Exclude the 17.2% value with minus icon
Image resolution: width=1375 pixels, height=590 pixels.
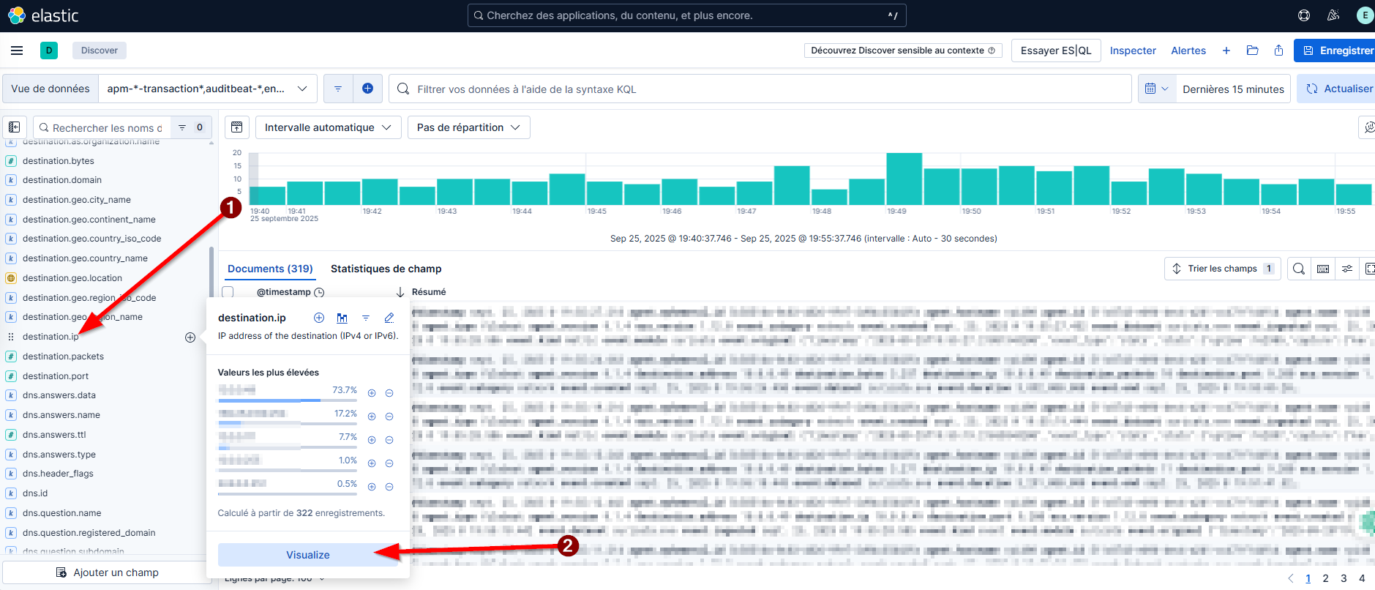click(x=389, y=417)
